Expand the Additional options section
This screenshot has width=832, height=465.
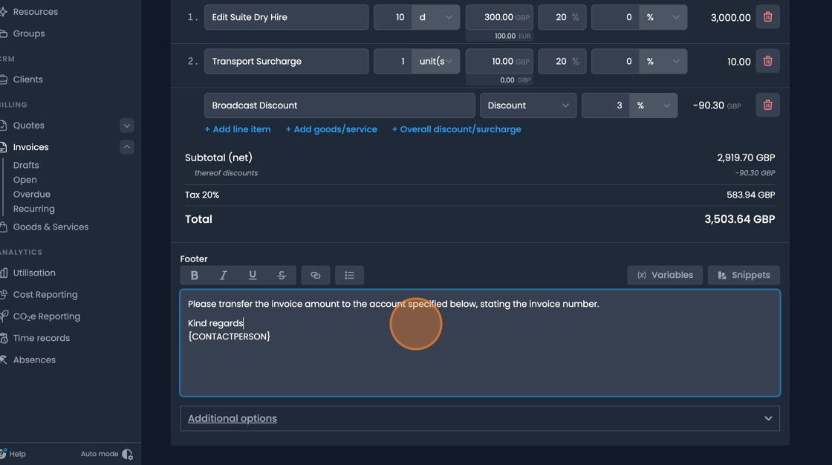pyautogui.click(x=479, y=418)
